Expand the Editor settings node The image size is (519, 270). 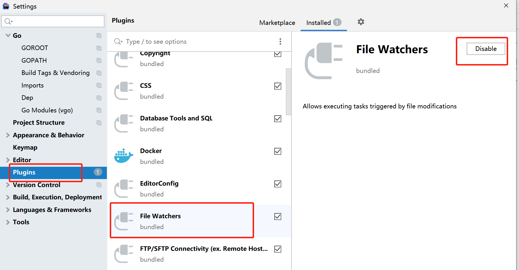8,160
